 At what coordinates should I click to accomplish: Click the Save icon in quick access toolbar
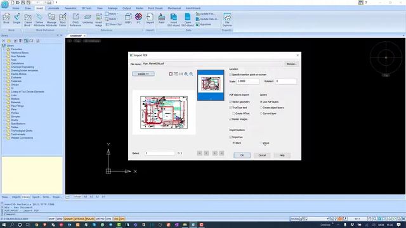click(23, 3)
